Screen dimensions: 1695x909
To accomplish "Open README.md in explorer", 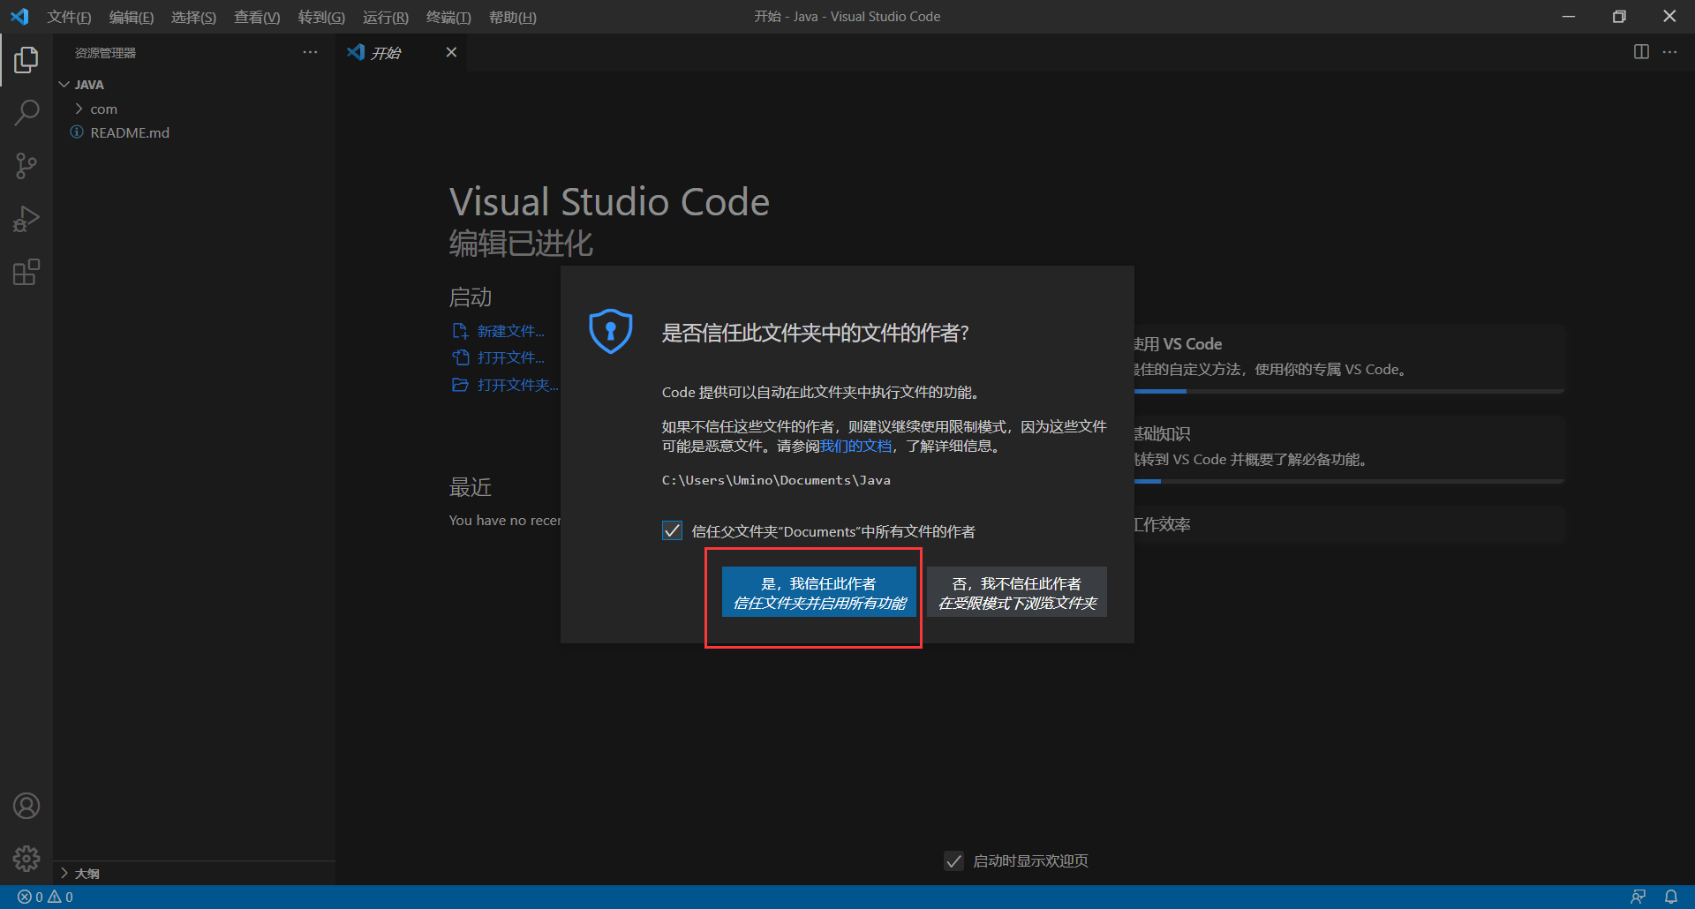I will 130,132.
